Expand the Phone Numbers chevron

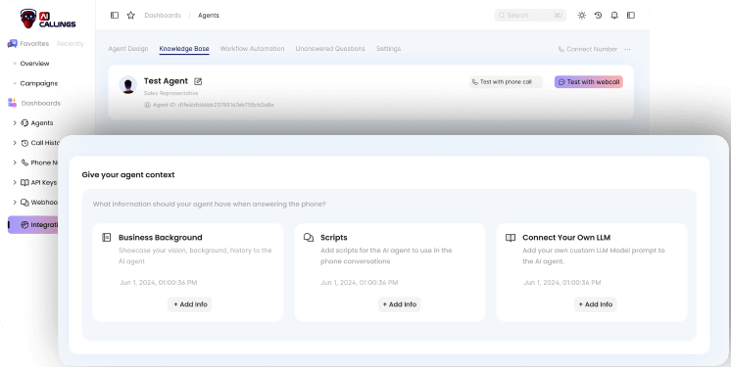(x=15, y=162)
